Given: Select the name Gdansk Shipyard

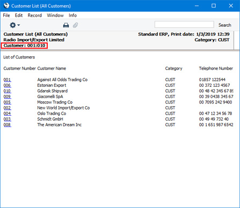Looking at the screenshot, I should click(x=53, y=91).
